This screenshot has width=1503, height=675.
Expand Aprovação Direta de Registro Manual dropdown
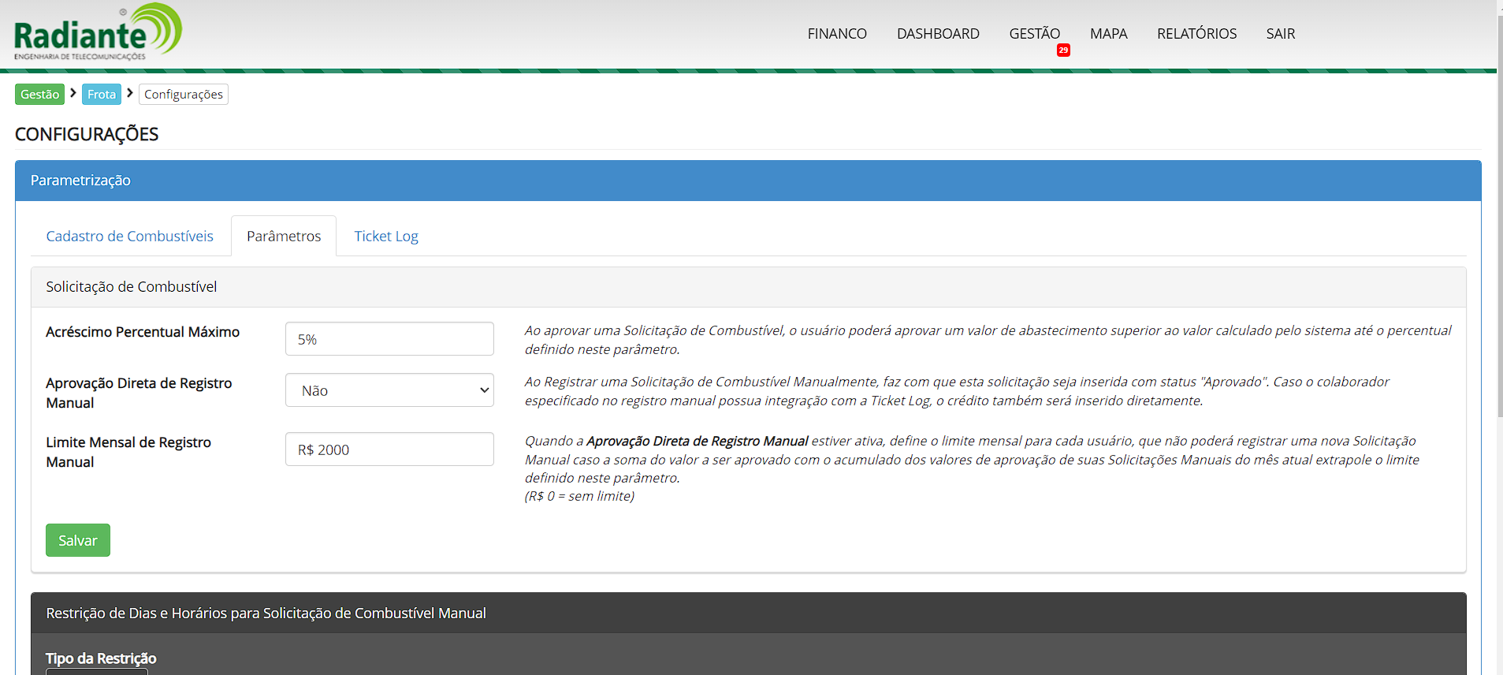click(389, 390)
